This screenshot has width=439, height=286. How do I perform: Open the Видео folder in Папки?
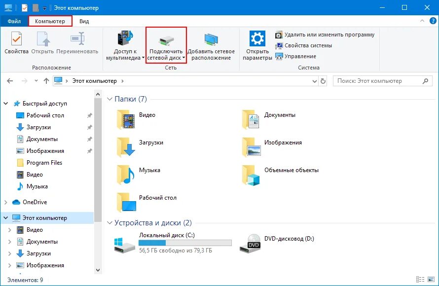click(x=136, y=119)
